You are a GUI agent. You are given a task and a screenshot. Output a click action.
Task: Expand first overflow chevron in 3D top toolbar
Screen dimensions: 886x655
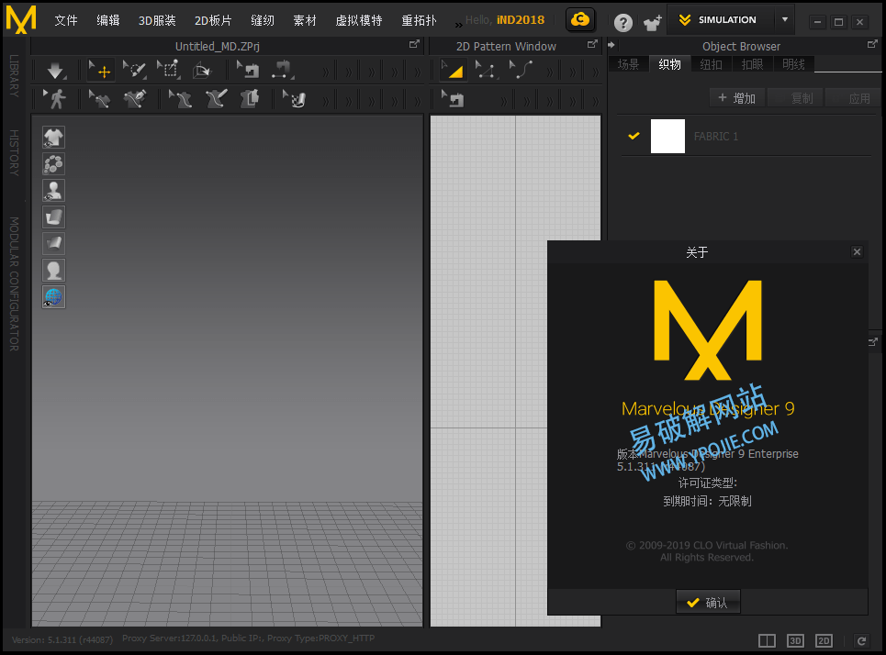click(x=326, y=72)
